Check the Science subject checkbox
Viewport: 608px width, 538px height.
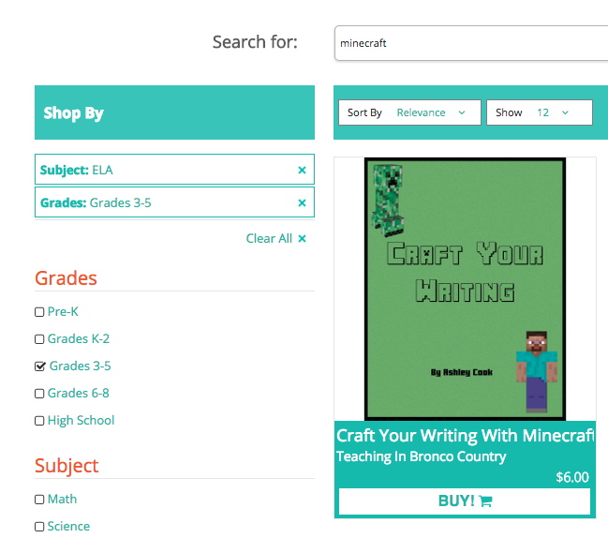point(39,527)
